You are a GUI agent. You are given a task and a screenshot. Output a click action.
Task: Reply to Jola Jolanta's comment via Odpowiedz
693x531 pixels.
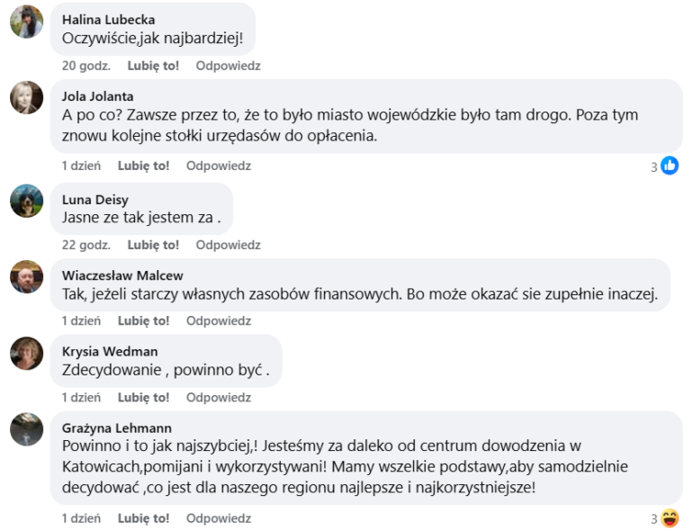[x=219, y=166]
